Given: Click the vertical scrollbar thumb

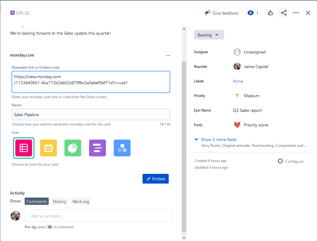Looking at the screenshot, I should click(x=184, y=147).
